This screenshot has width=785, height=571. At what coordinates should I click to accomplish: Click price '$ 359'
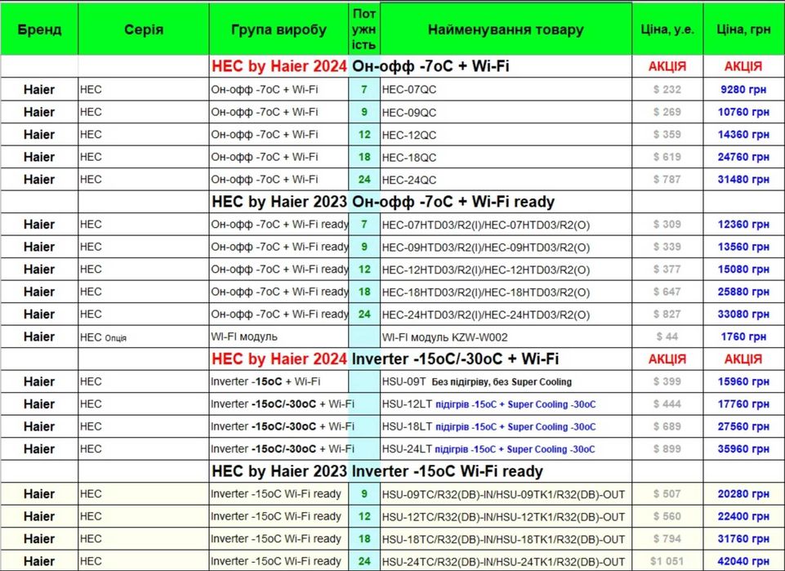tap(667, 135)
